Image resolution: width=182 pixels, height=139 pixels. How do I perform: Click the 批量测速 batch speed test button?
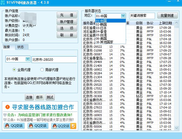click(167, 15)
